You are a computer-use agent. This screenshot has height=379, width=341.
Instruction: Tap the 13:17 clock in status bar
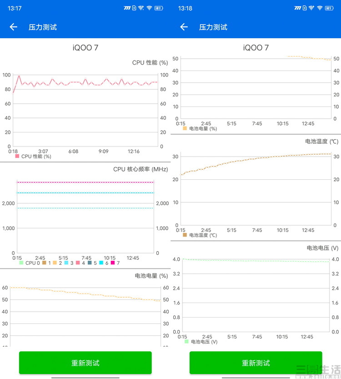pyautogui.click(x=15, y=8)
